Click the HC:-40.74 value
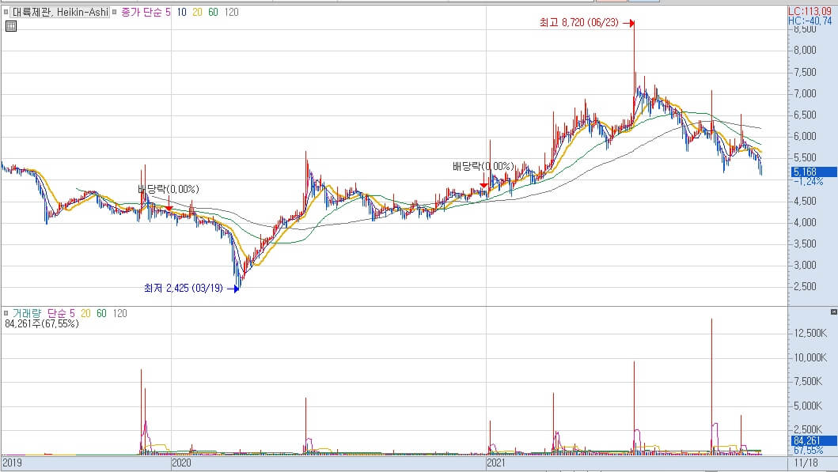Screen dimensions: 838x472 [x=810, y=21]
